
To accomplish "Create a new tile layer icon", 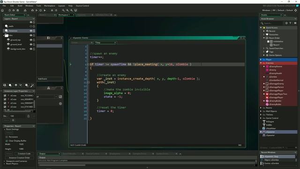I will point(15,85).
